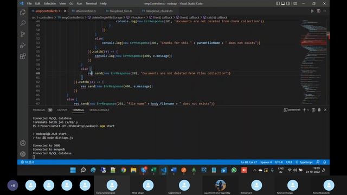Show the Debug Console panel tab
Image resolution: width=347 pixels, height=195 pixels.
point(99,110)
